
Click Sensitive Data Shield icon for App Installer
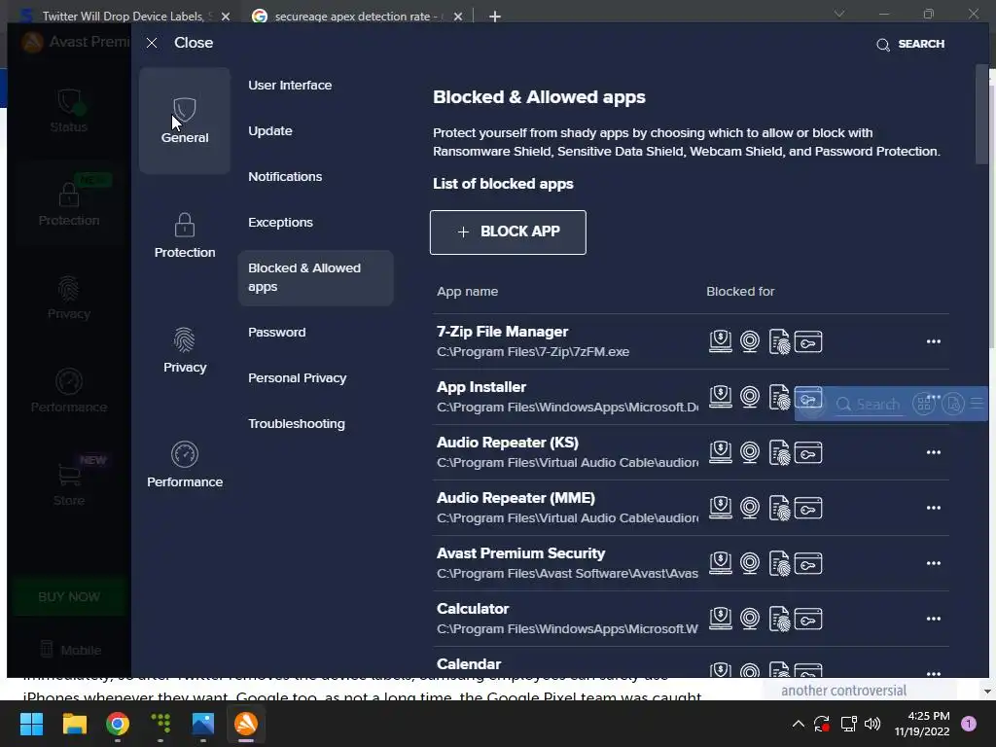click(x=779, y=397)
